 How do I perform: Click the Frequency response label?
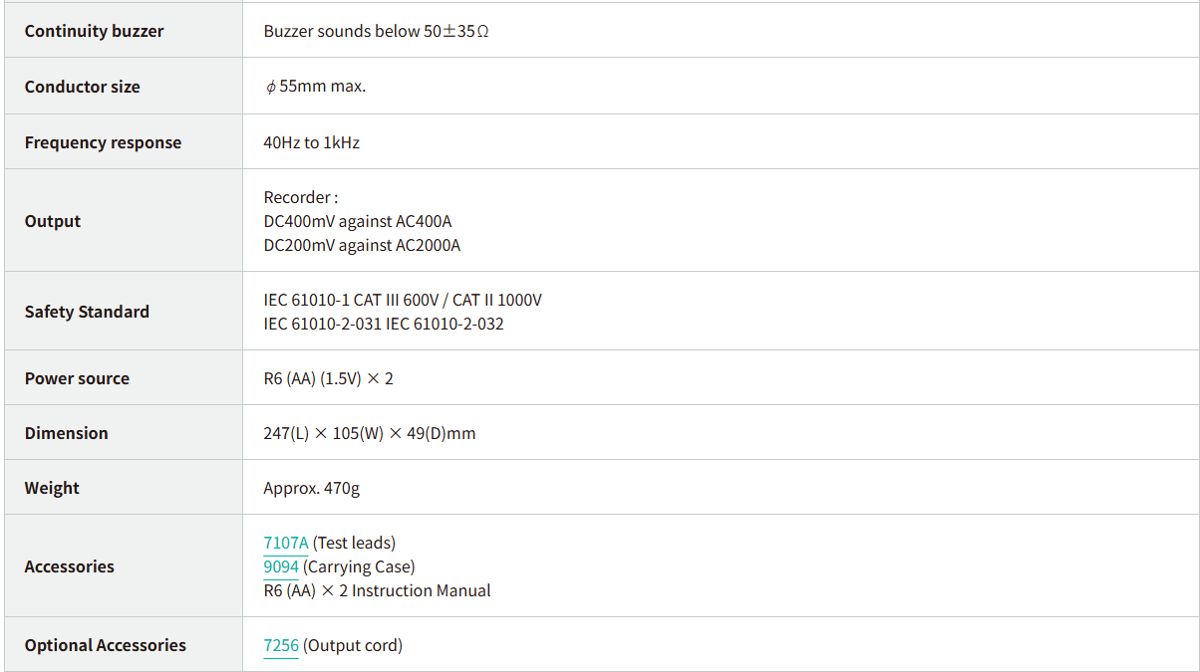pos(103,142)
